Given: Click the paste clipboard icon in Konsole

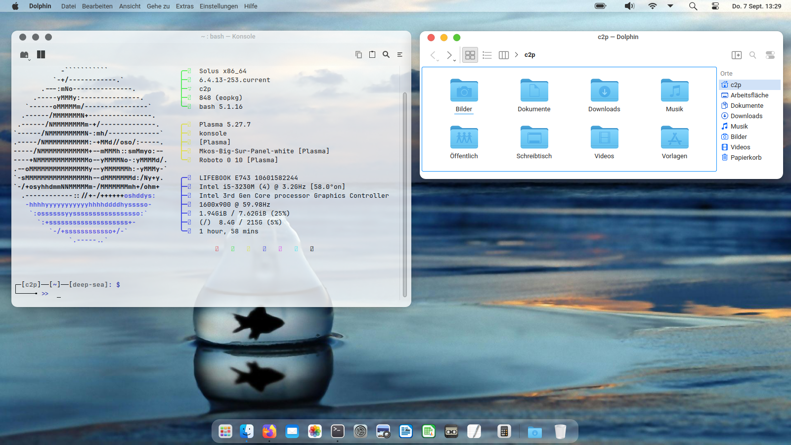Looking at the screenshot, I should pos(372,54).
